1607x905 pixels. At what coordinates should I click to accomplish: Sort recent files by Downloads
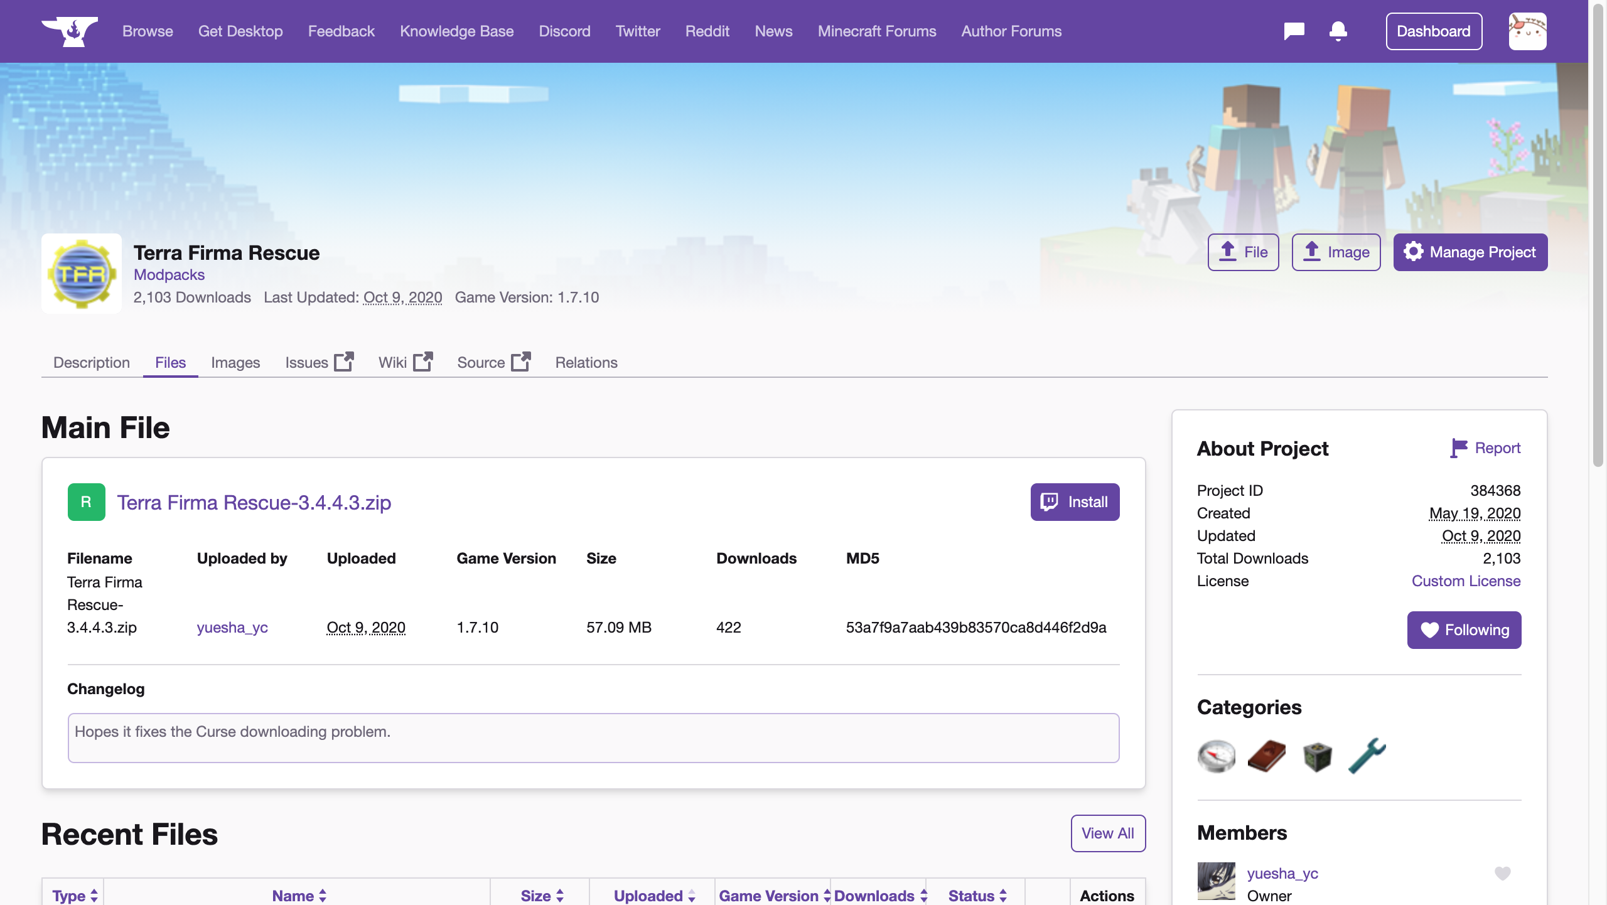[x=881, y=896]
